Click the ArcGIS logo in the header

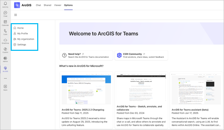pos(17,5)
